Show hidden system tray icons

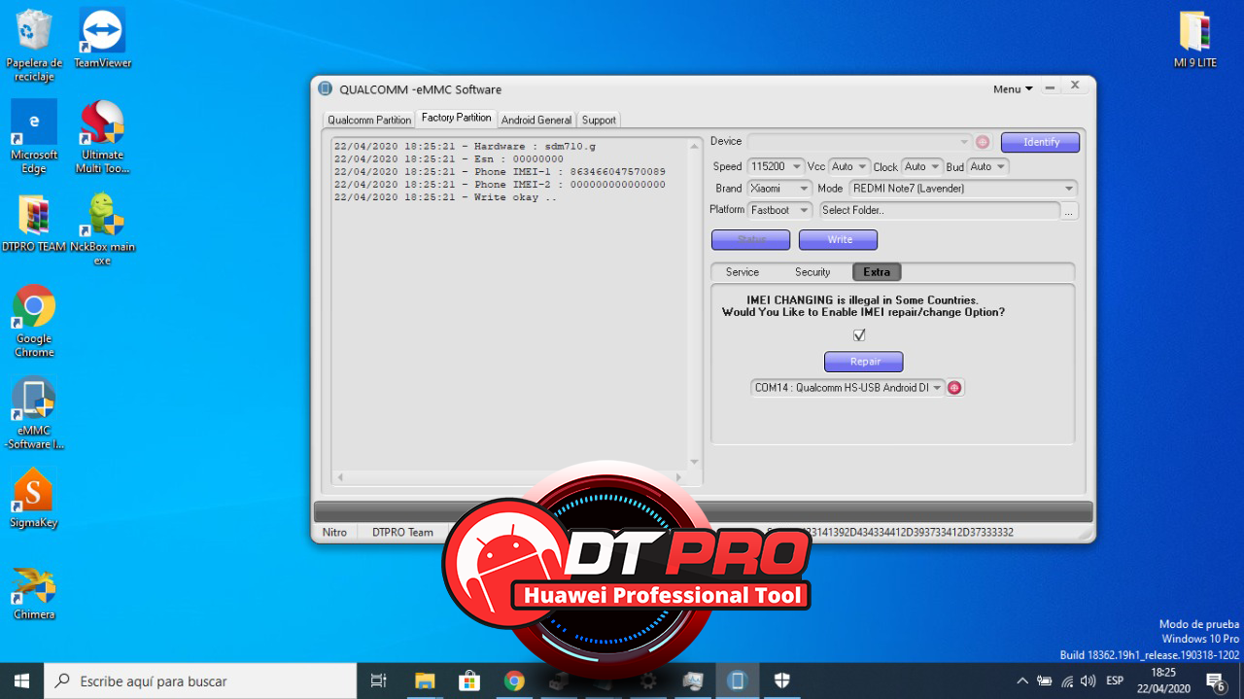(x=1021, y=681)
